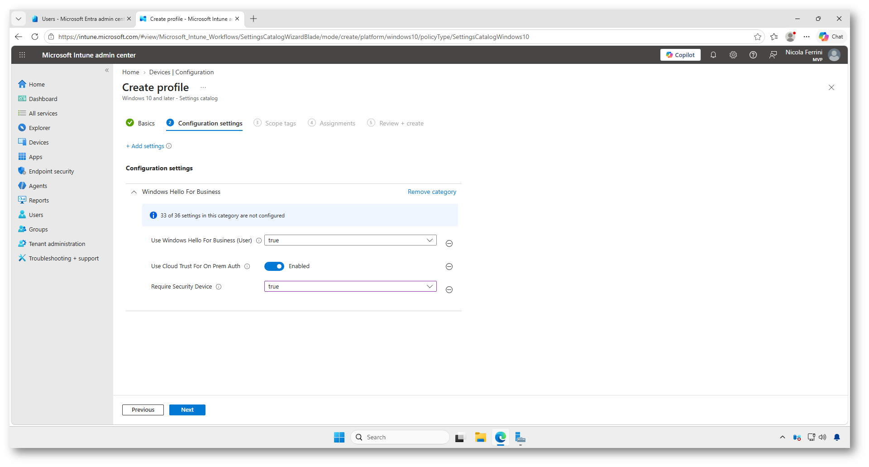Go back to the previous browser page
This screenshot has width=869, height=467.
(19, 37)
